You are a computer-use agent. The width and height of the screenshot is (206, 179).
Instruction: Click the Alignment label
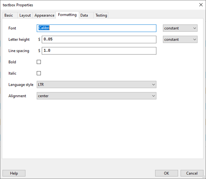[17, 96]
